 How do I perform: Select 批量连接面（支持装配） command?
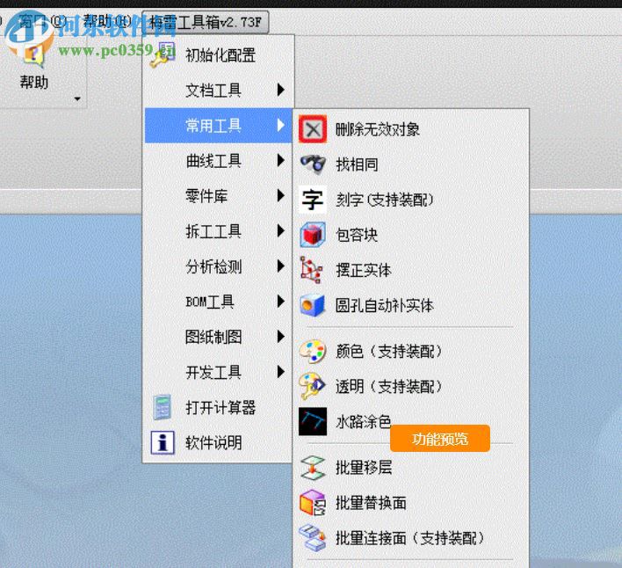point(411,538)
